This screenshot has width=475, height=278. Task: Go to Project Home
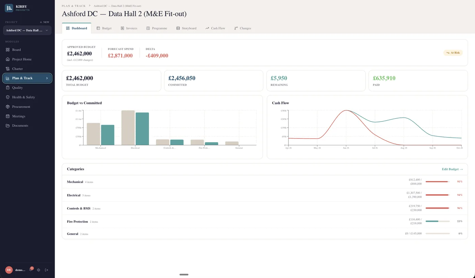click(x=27, y=59)
